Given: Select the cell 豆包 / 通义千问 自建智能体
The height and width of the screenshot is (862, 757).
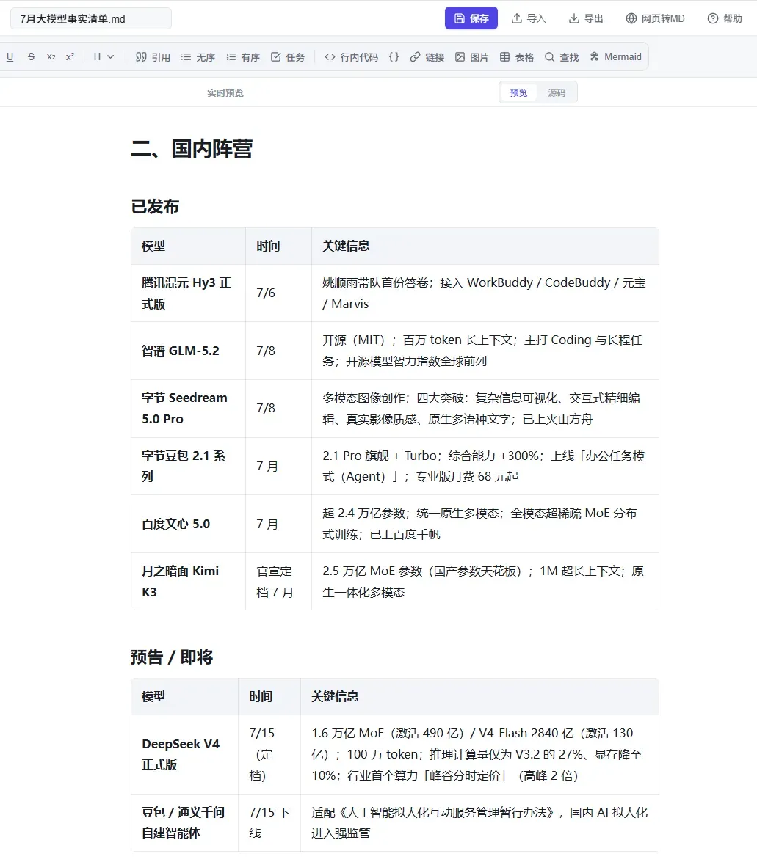Looking at the screenshot, I should 184,822.
